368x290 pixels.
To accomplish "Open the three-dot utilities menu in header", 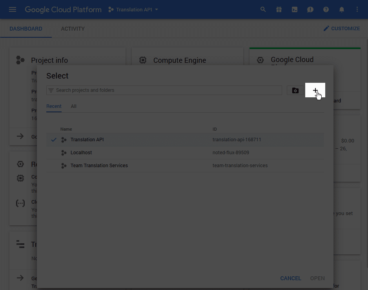I will (357, 9).
